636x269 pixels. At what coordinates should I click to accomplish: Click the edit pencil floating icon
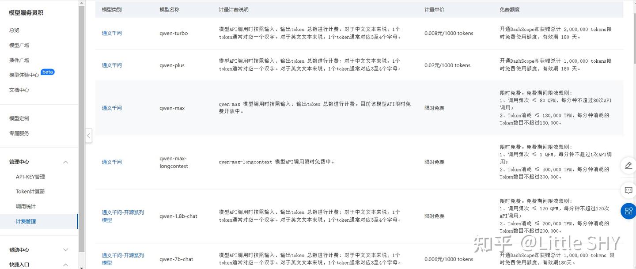628,165
